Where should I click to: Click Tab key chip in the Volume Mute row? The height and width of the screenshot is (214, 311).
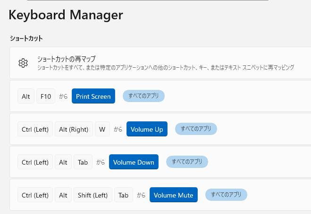[123, 195]
